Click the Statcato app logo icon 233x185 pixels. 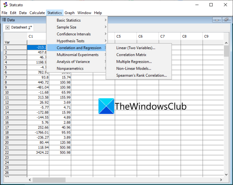[x=6, y=5]
